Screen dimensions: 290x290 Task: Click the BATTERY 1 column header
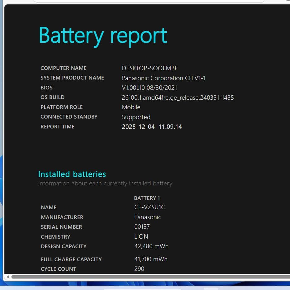tap(147, 198)
